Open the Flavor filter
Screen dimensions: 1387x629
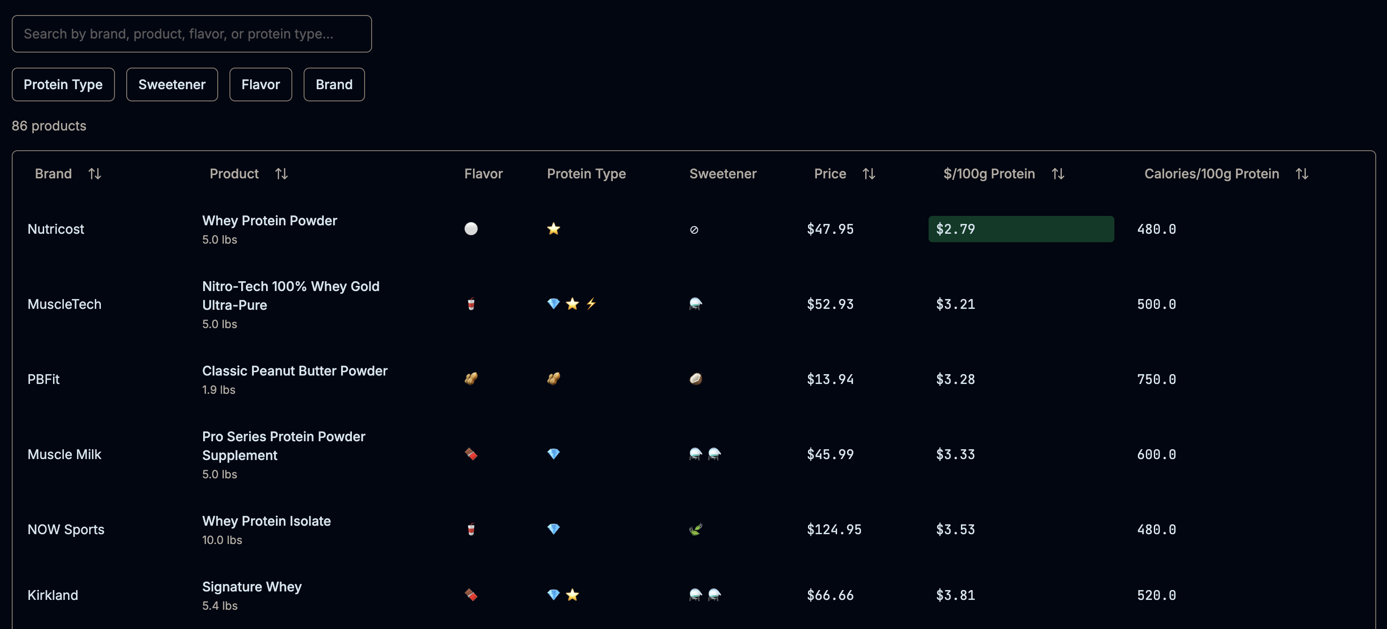coord(260,84)
